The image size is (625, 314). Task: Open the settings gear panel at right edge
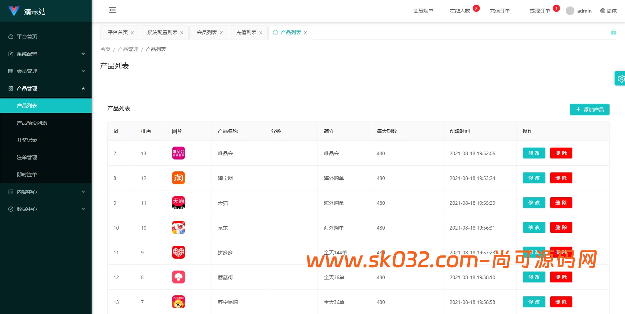tap(620, 78)
